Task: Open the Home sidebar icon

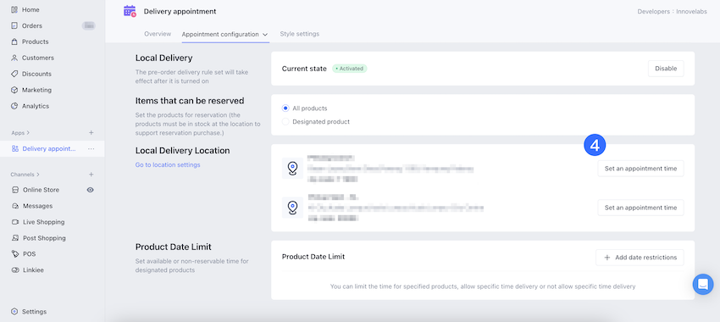Action: coord(14,9)
